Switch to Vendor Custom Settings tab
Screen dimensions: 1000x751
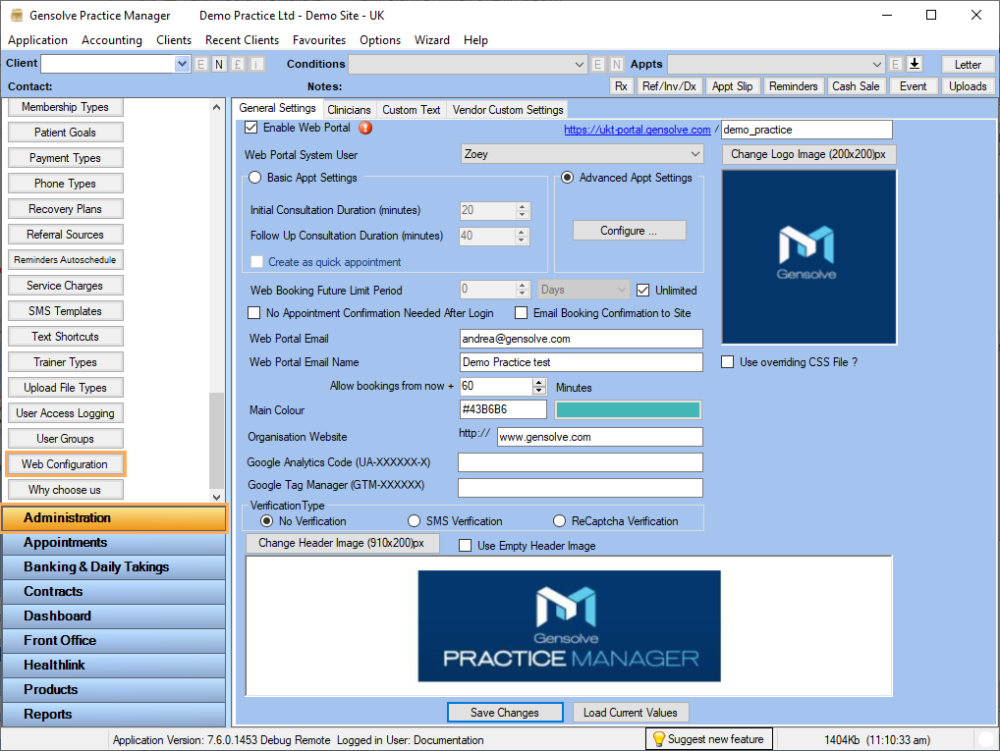coord(508,110)
